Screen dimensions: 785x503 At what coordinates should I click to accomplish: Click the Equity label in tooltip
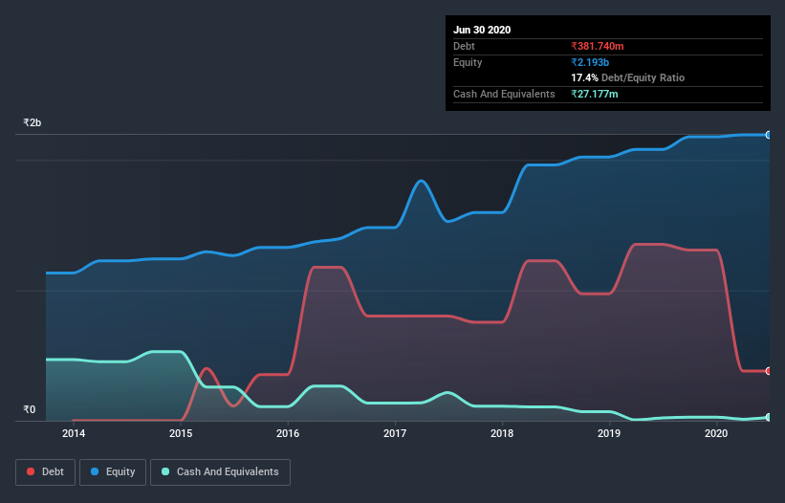468,62
